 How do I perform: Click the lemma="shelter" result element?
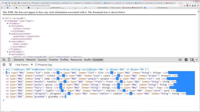pos(93,91)
